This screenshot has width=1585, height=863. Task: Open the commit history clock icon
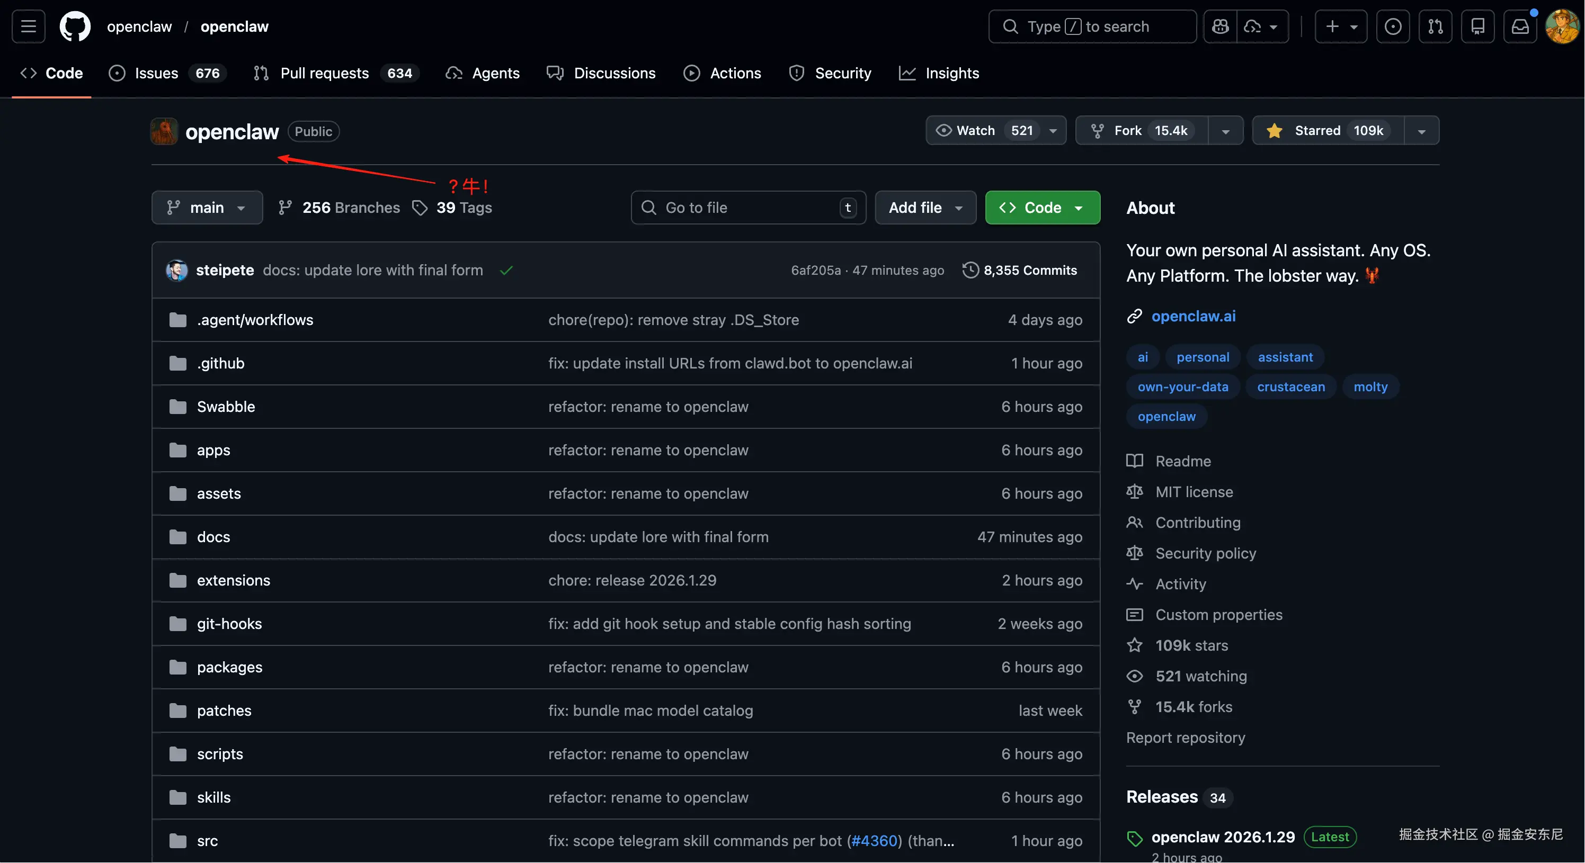point(970,270)
